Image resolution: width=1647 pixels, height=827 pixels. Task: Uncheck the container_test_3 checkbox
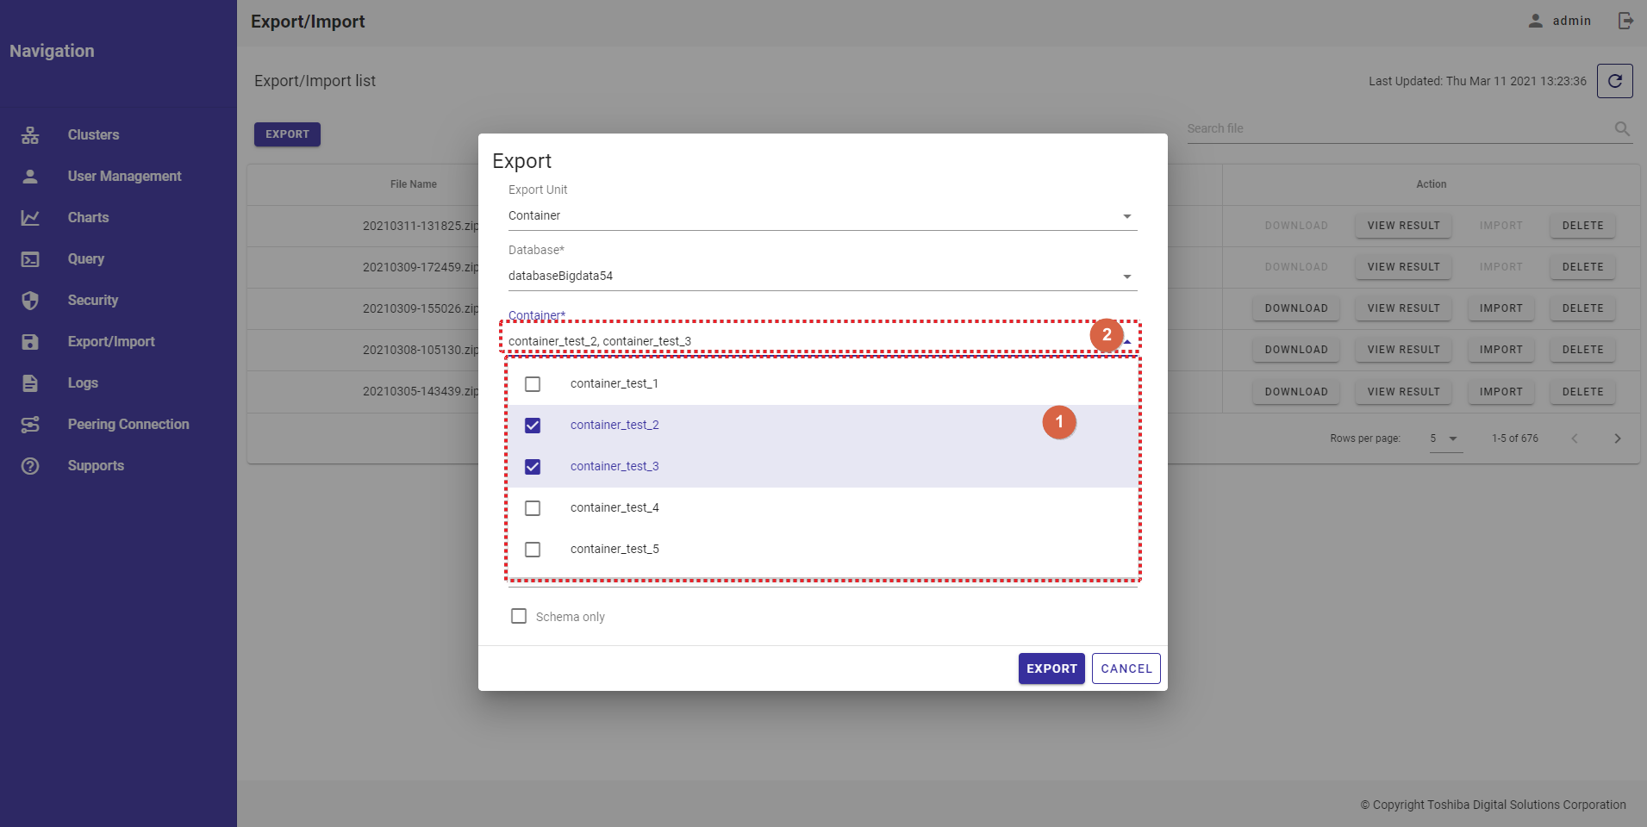tap(533, 467)
